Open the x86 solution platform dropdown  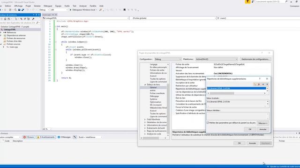pyautogui.click(x=59, y=10)
